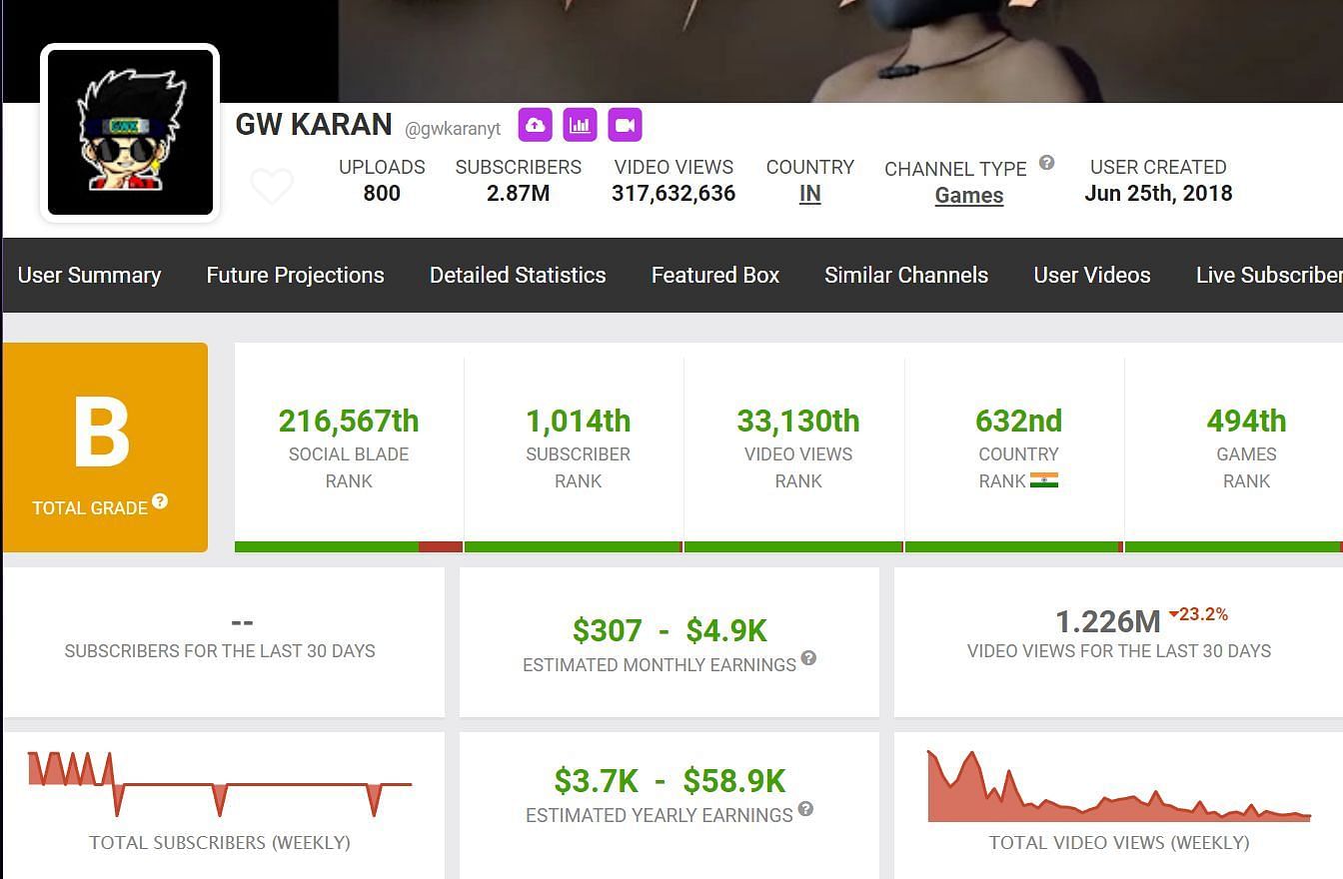
Task: Click the Games channel type link
Action: pyautogui.click(x=969, y=196)
